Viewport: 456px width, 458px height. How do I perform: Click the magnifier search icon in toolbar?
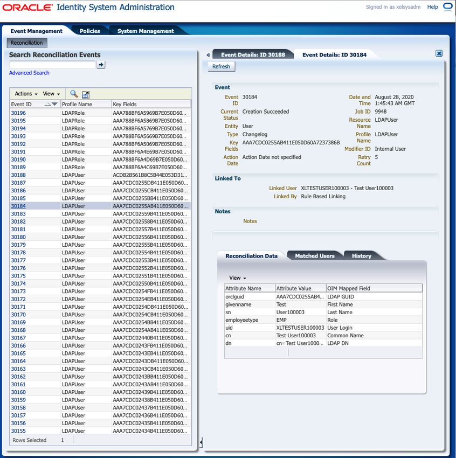(x=74, y=94)
